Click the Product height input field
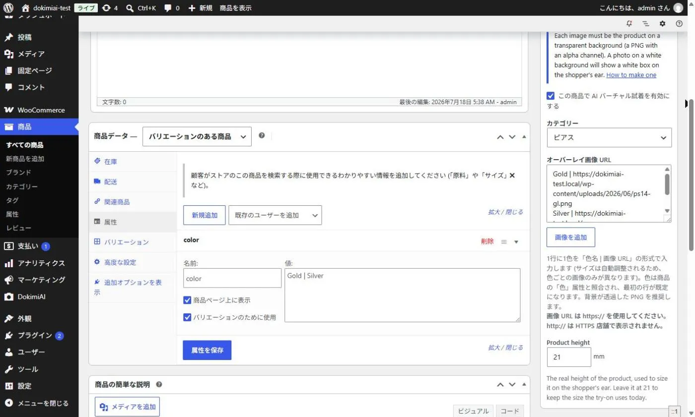 (569, 357)
